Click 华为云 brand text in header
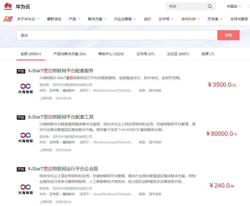The height and width of the screenshot is (206, 250). coord(23,7)
